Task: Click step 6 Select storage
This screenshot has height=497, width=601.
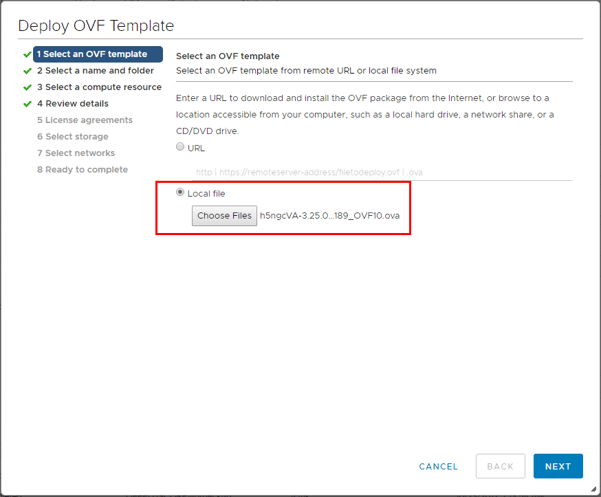Action: click(x=73, y=137)
